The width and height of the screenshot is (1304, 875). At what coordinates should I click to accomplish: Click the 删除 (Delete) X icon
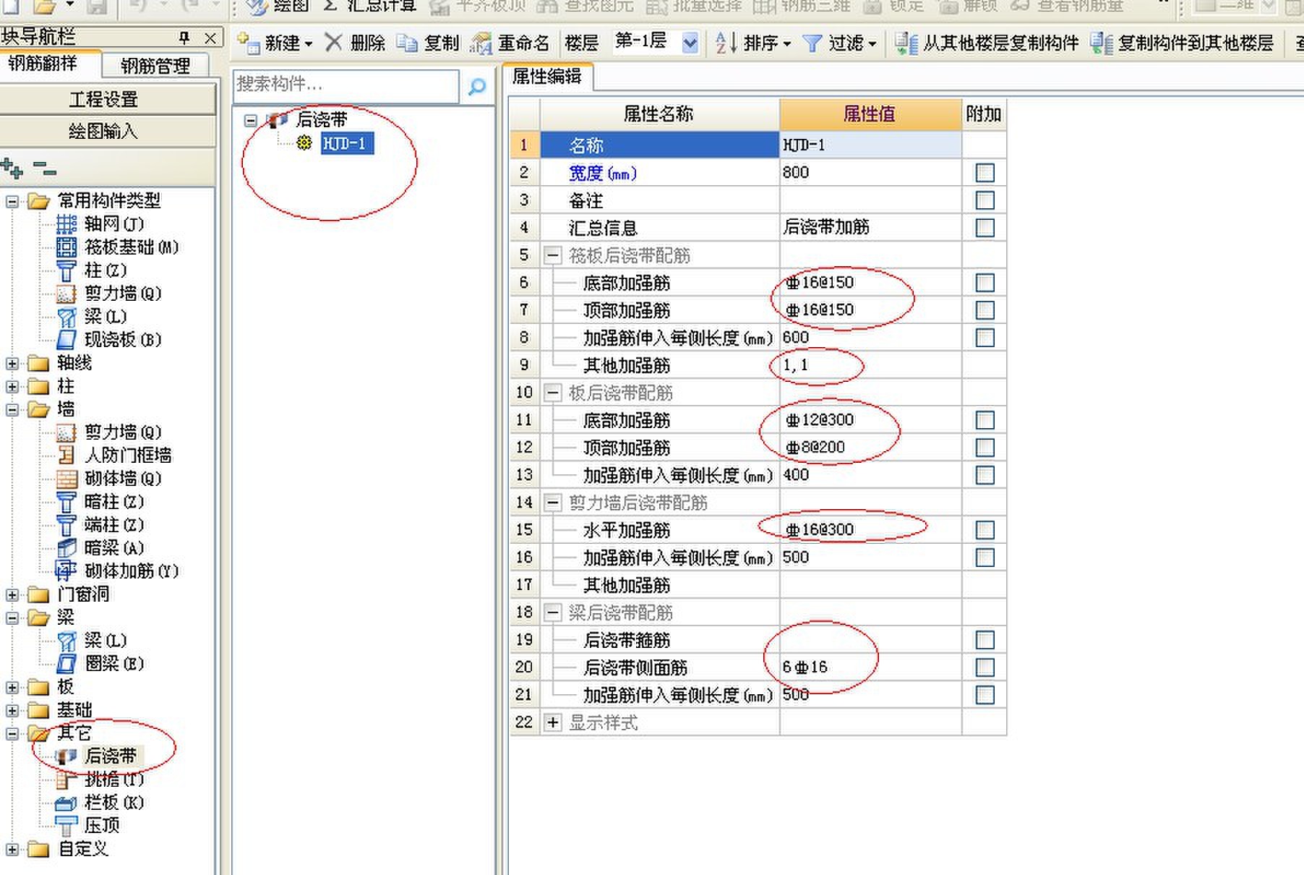[333, 43]
